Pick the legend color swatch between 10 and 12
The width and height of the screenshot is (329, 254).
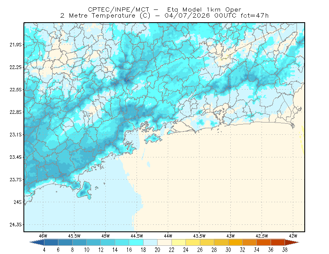pyautogui.click(x=94, y=242)
